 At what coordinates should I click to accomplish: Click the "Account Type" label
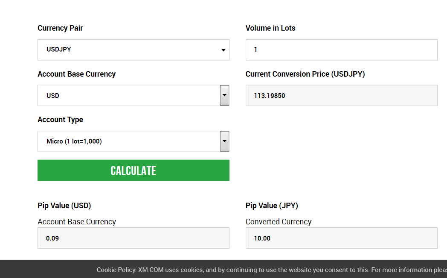pyautogui.click(x=60, y=120)
